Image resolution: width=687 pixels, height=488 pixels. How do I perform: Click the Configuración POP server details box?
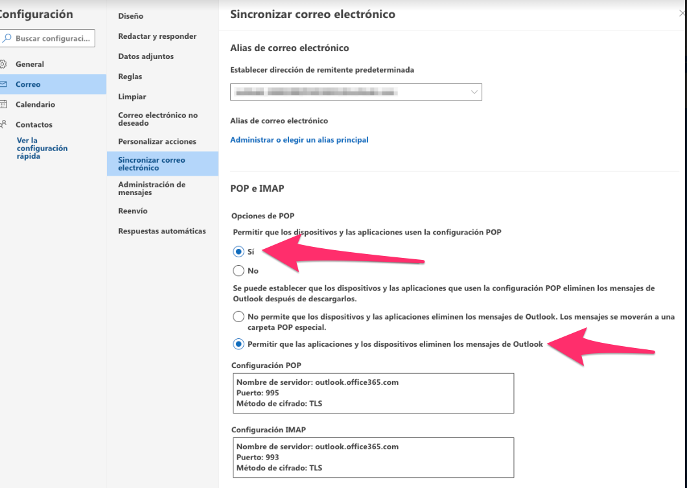pos(372,393)
